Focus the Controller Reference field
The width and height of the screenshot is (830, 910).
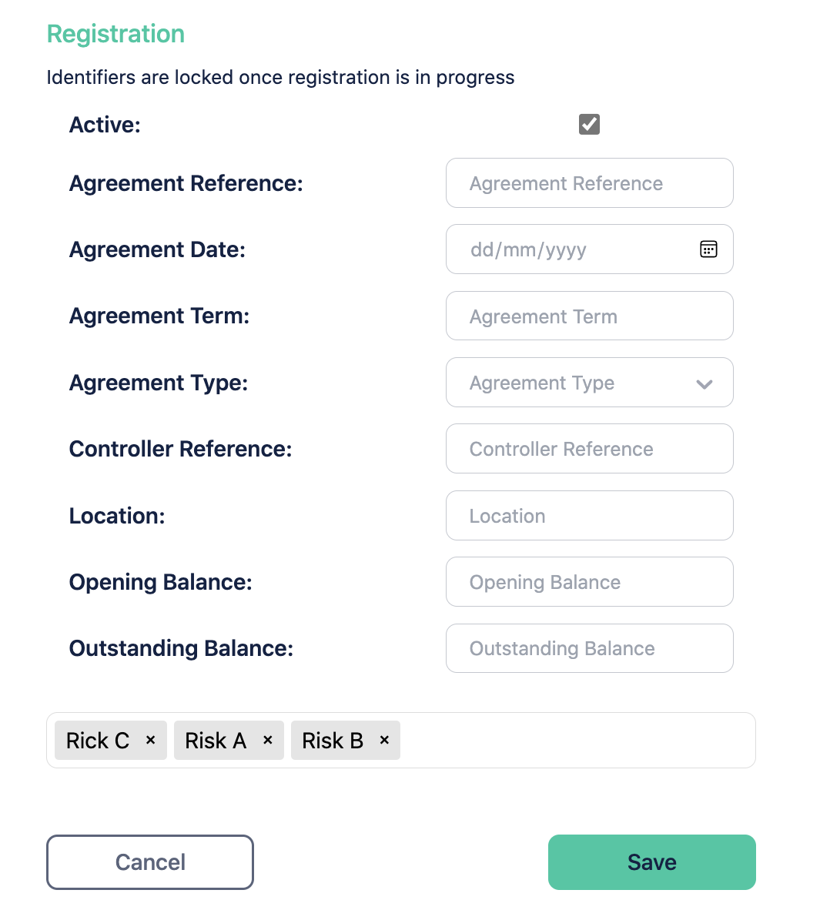(x=589, y=449)
